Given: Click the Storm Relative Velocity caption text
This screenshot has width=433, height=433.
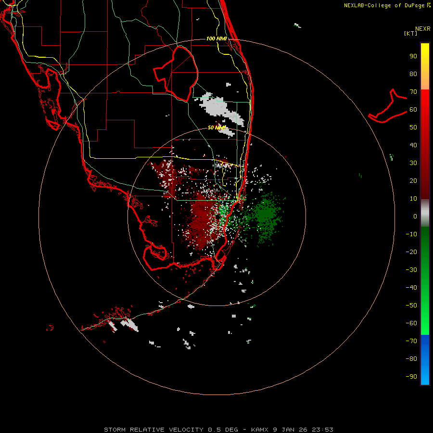Looking at the screenshot, I should 218,430.
